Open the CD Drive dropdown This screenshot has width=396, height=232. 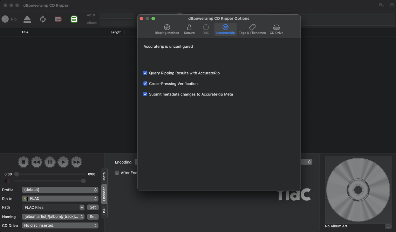(60, 225)
